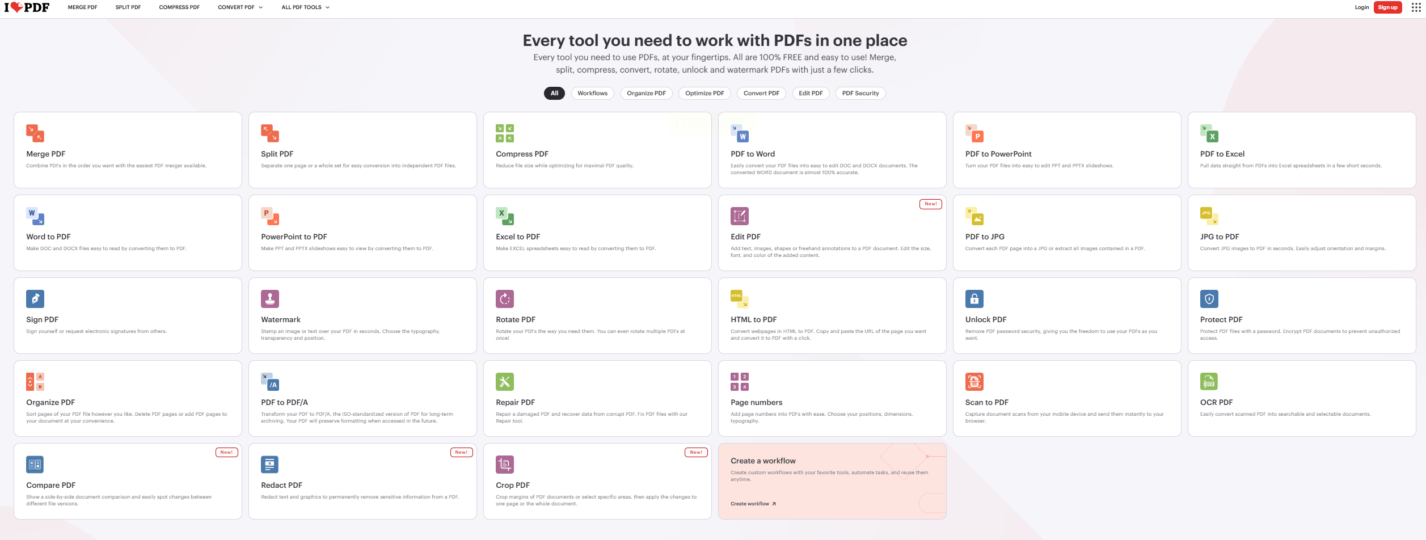Click the Compress PDF green arrows icon
This screenshot has width=1426, height=540.
click(505, 133)
